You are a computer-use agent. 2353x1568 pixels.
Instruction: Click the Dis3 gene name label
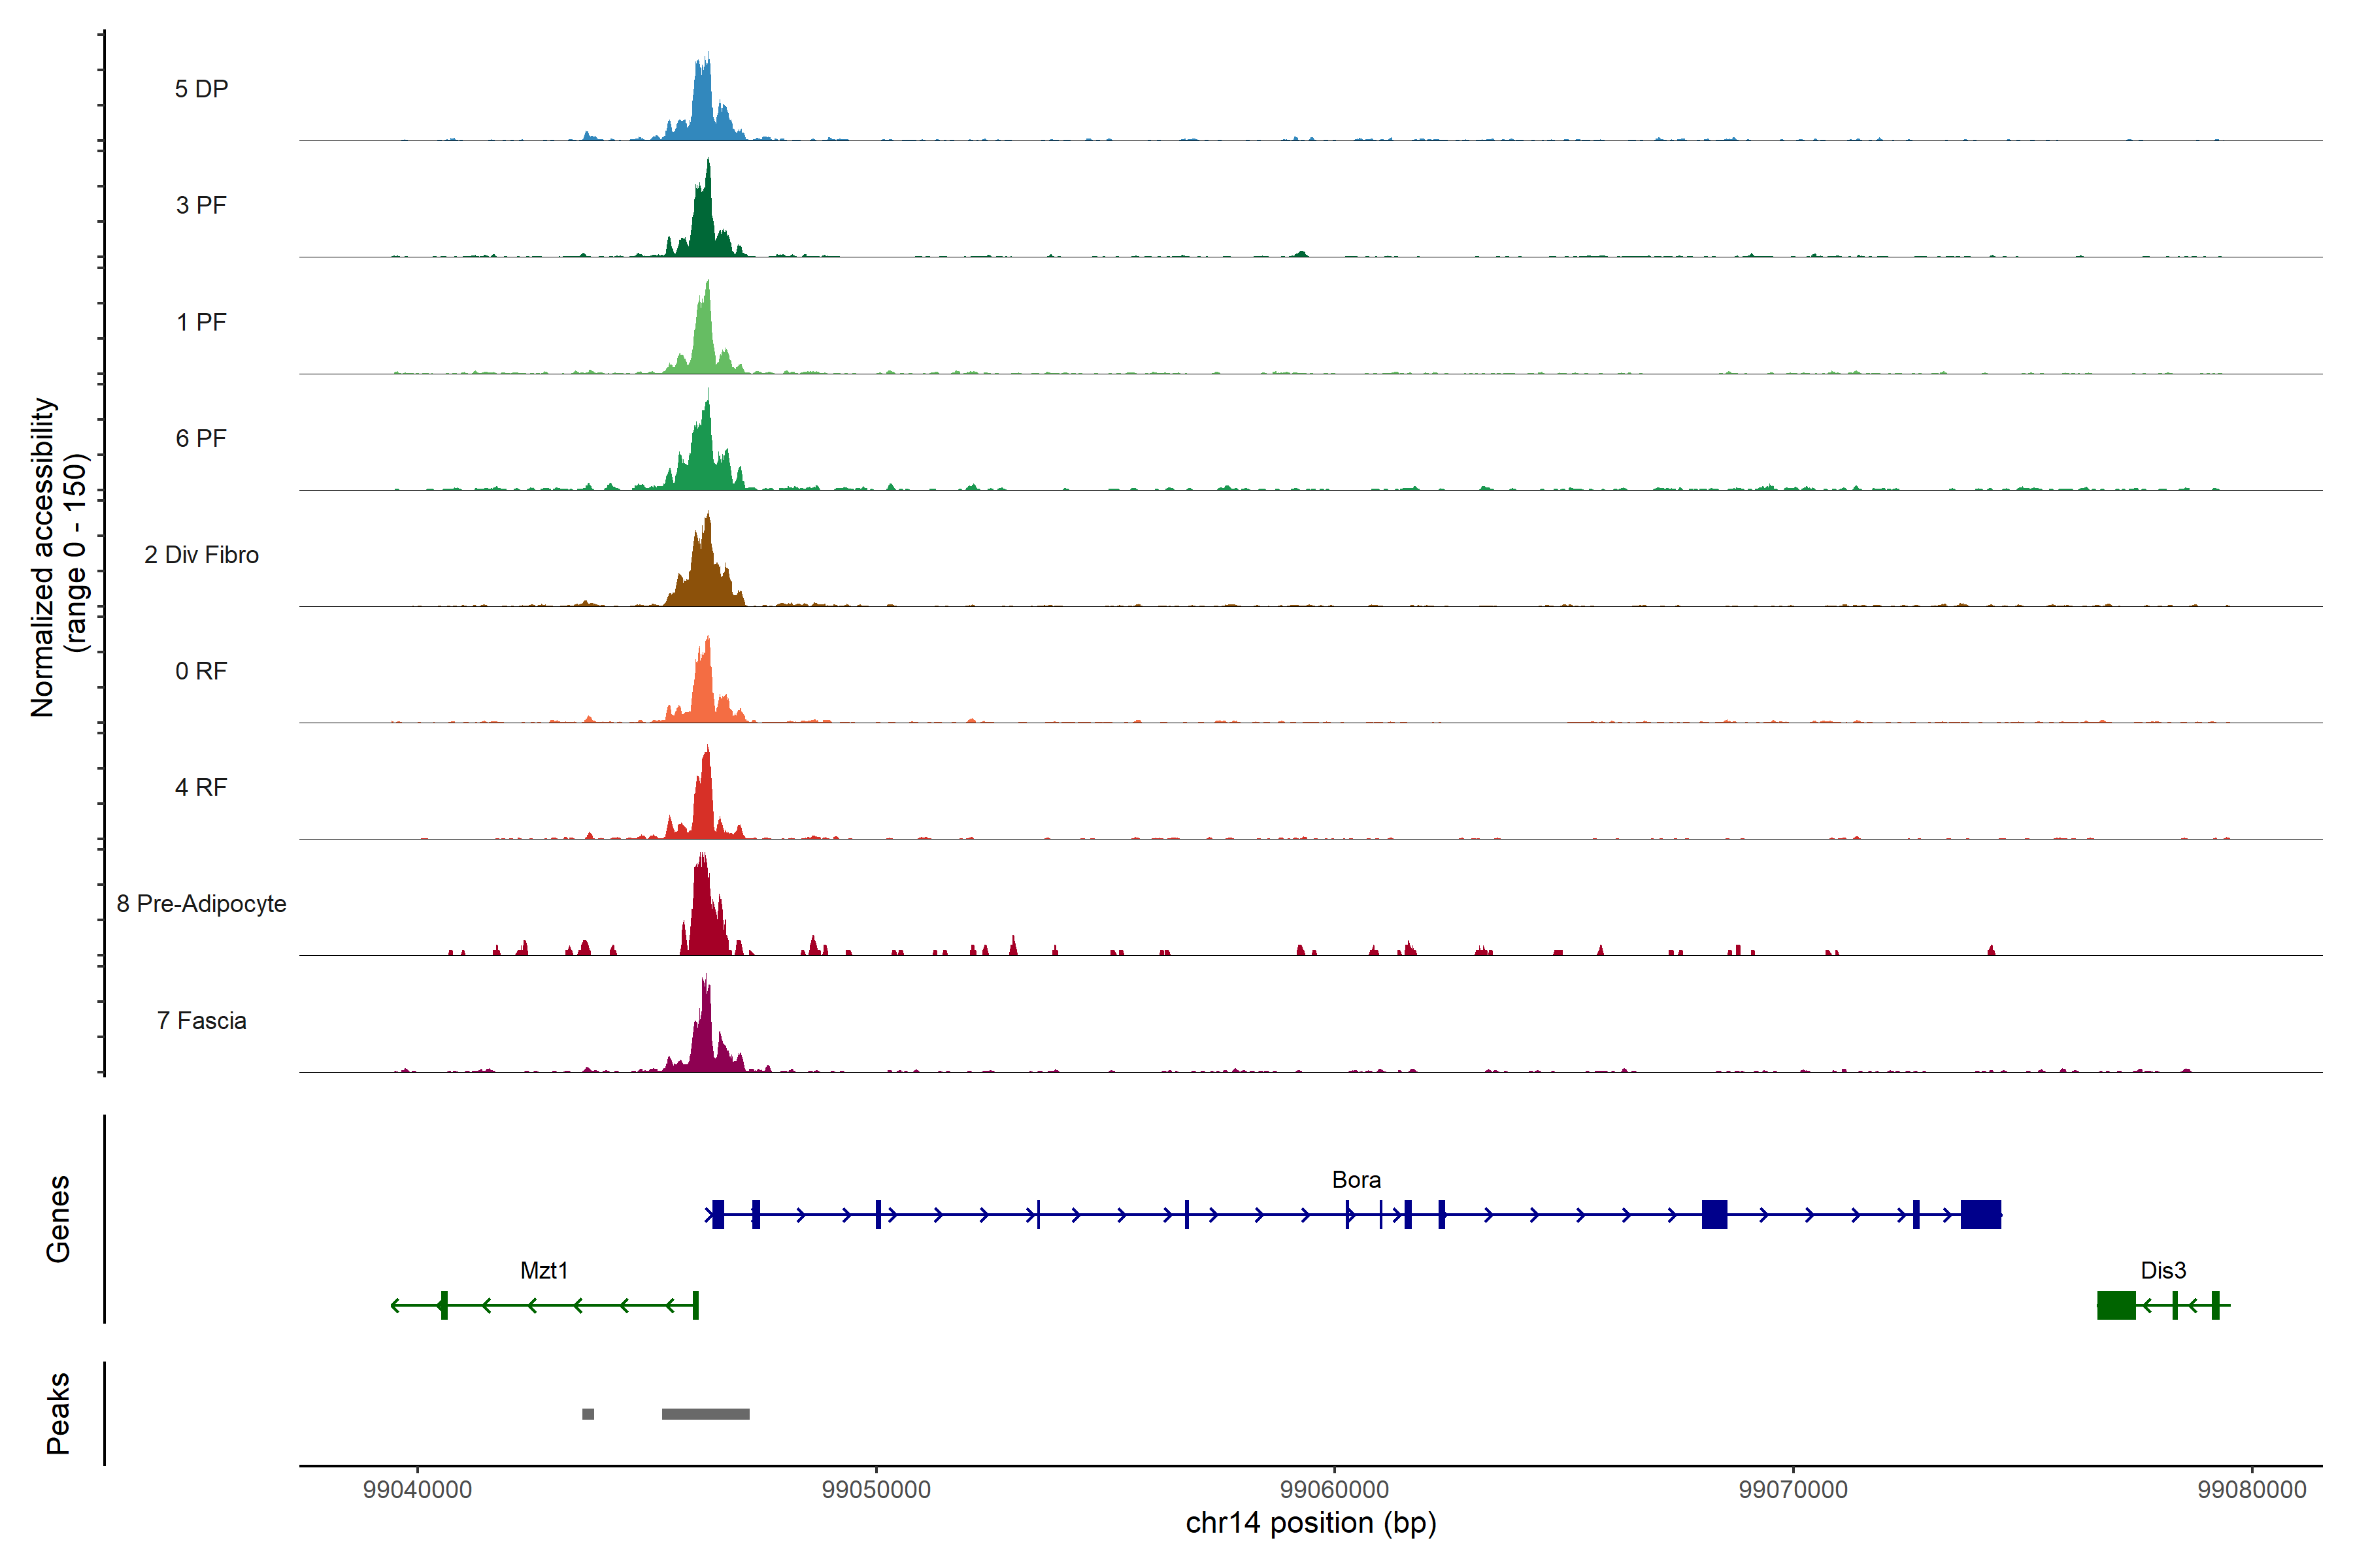(2163, 1270)
